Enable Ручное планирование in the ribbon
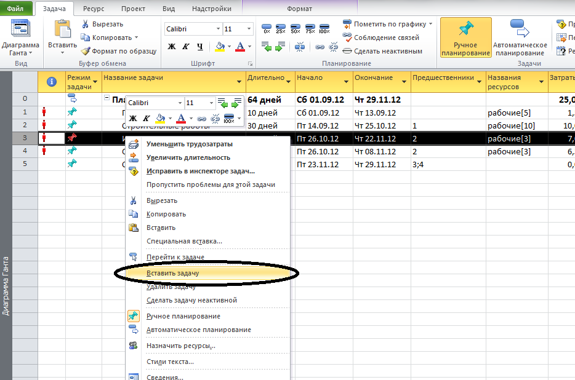The height and width of the screenshot is (380, 575). (x=465, y=38)
